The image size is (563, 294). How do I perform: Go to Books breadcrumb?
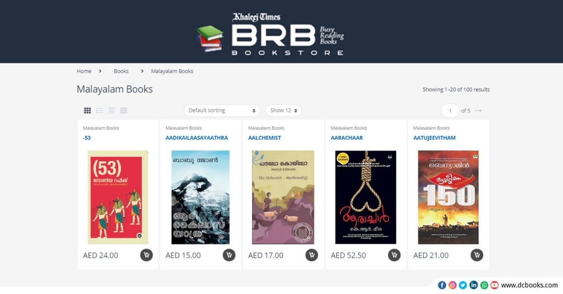point(121,71)
